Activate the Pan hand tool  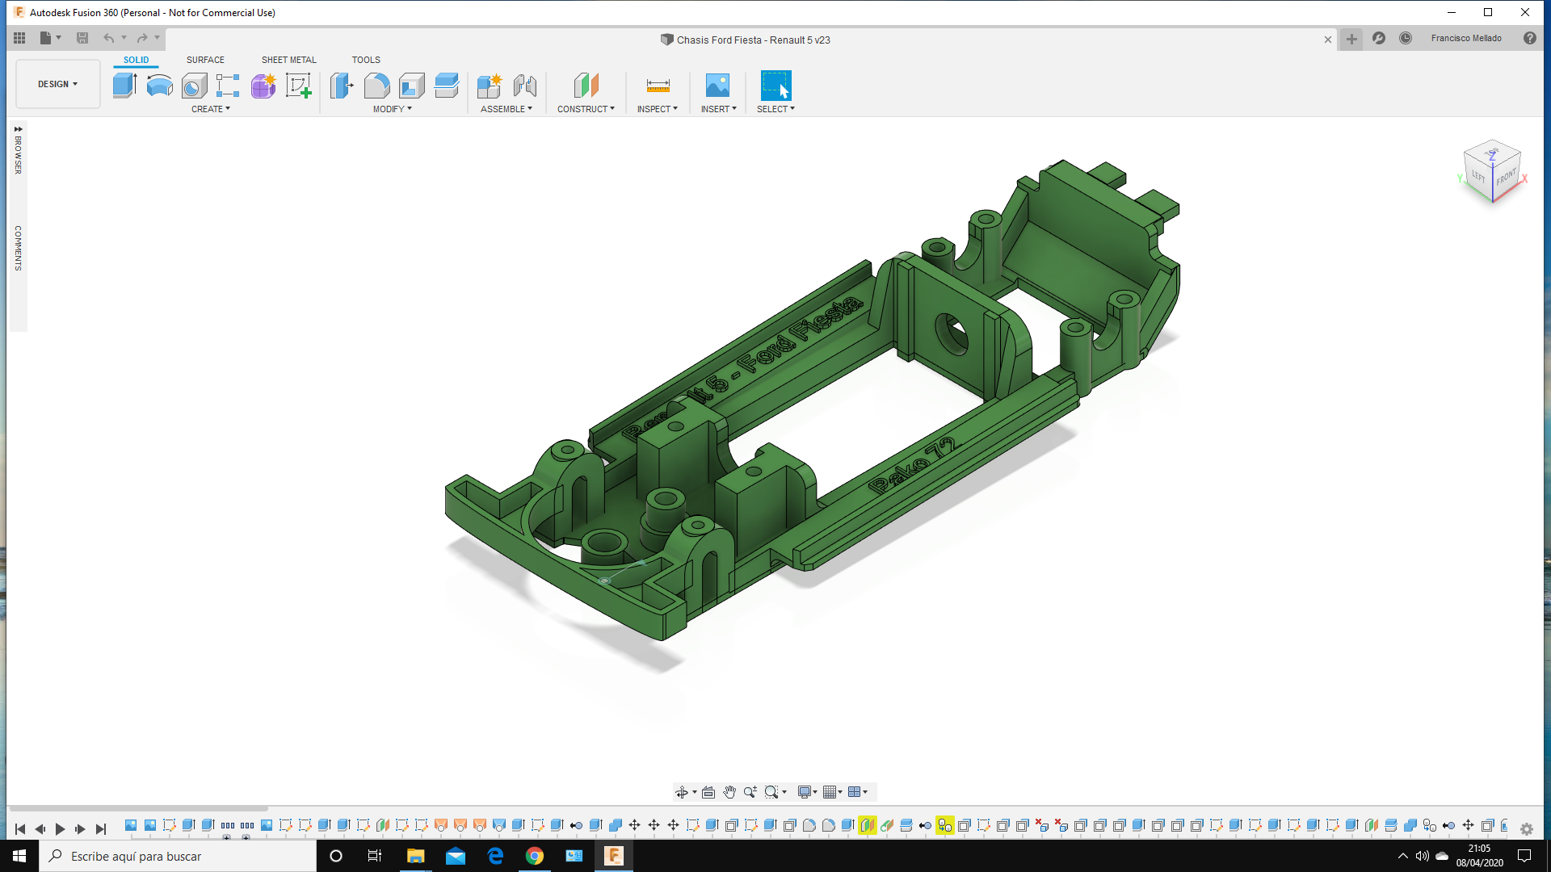pyautogui.click(x=729, y=792)
